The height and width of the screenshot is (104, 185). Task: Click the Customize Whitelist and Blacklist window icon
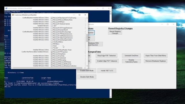[x=13, y=15]
